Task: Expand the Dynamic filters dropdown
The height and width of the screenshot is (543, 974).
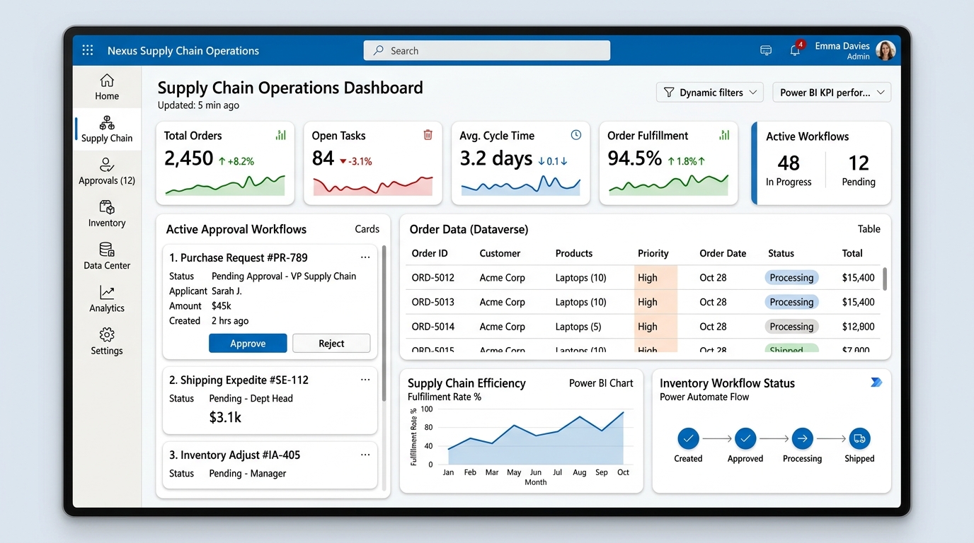Action: (710, 93)
